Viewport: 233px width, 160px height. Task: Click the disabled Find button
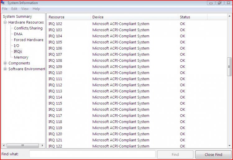pyautogui.click(x=175, y=154)
